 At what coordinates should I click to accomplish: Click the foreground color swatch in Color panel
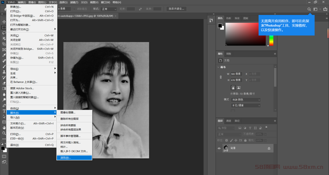(220, 26)
